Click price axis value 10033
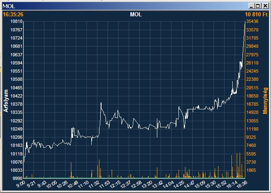The width and height of the screenshot is (271, 193). point(16,170)
